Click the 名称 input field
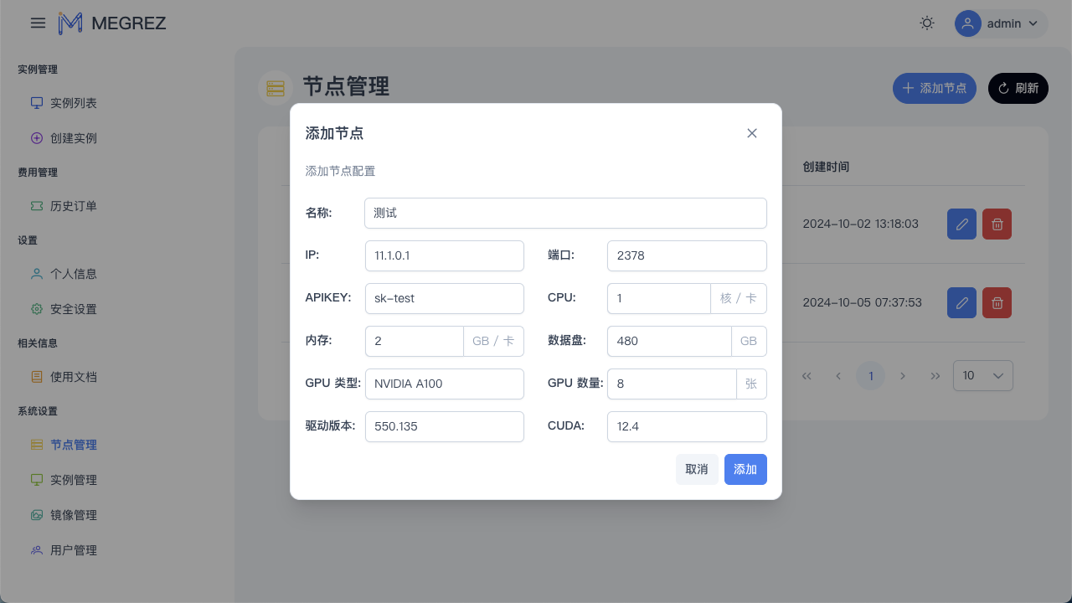Viewport: 1072px width, 603px height. 565,213
